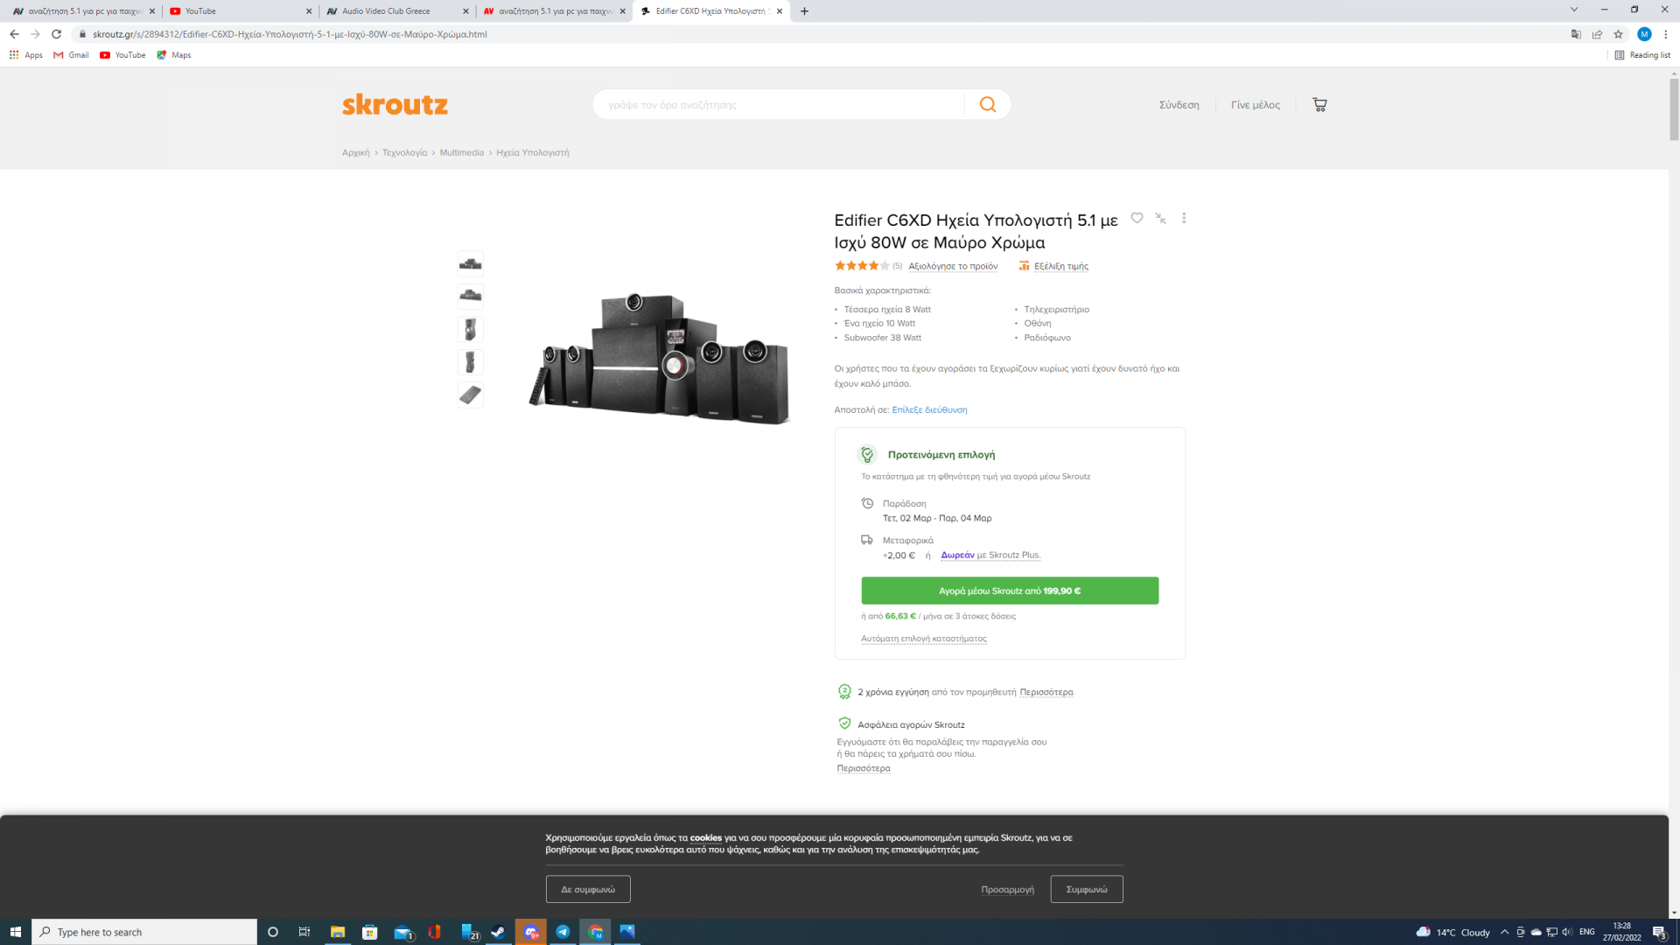The image size is (1680, 945).
Task: Click the compare product arrows icon
Action: click(x=1160, y=218)
